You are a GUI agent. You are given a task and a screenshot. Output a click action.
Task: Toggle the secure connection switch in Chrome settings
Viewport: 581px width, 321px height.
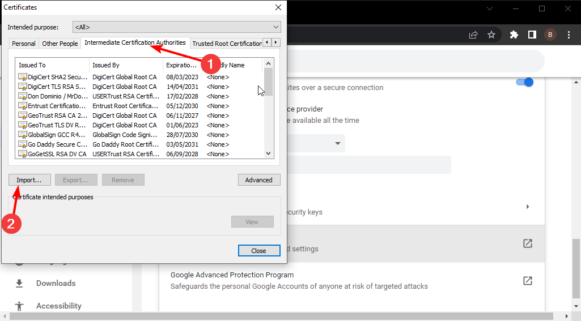click(525, 82)
